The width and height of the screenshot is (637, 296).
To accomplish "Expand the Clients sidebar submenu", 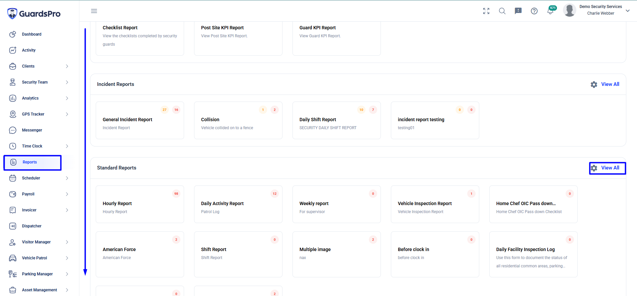I will click(67, 66).
